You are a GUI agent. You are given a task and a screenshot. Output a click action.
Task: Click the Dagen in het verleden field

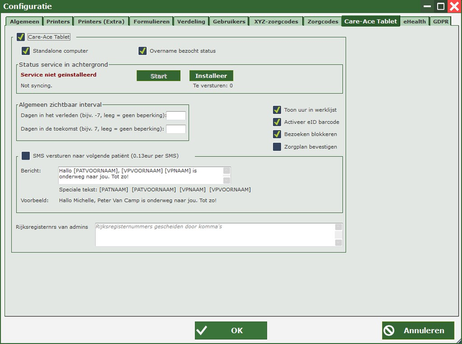click(x=176, y=116)
